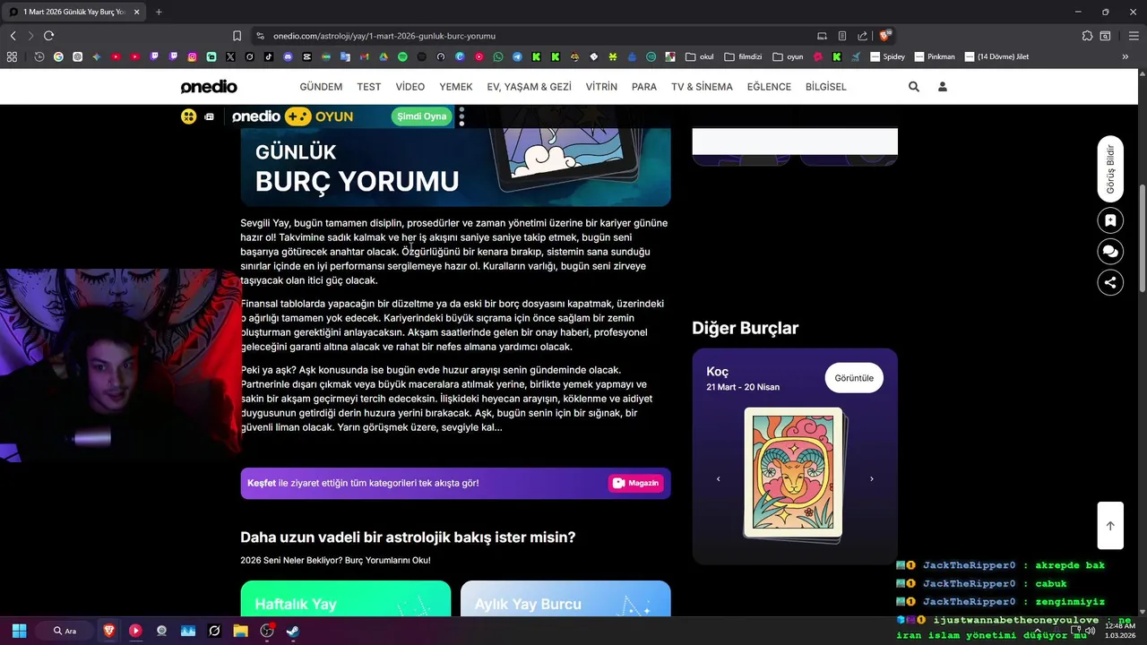This screenshot has width=1147, height=645.
Task: Open the oyun bookmarks folder
Action: point(788,56)
